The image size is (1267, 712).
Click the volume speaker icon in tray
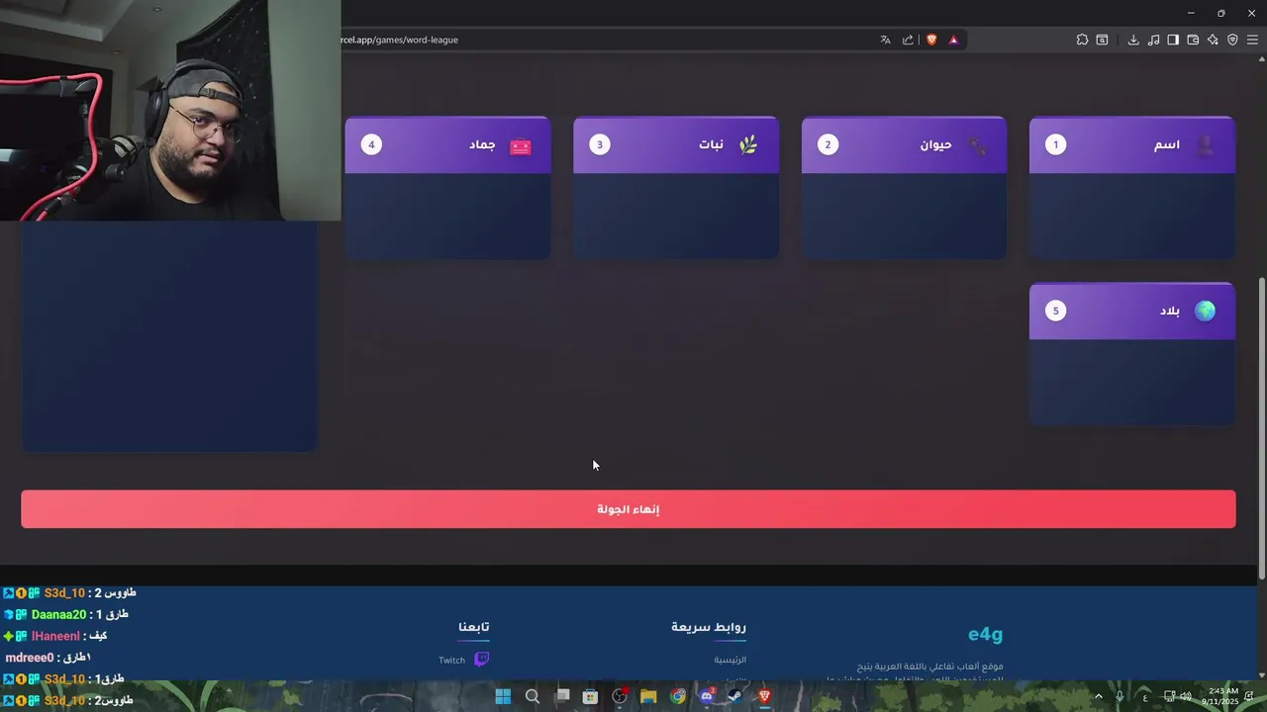tap(1186, 696)
